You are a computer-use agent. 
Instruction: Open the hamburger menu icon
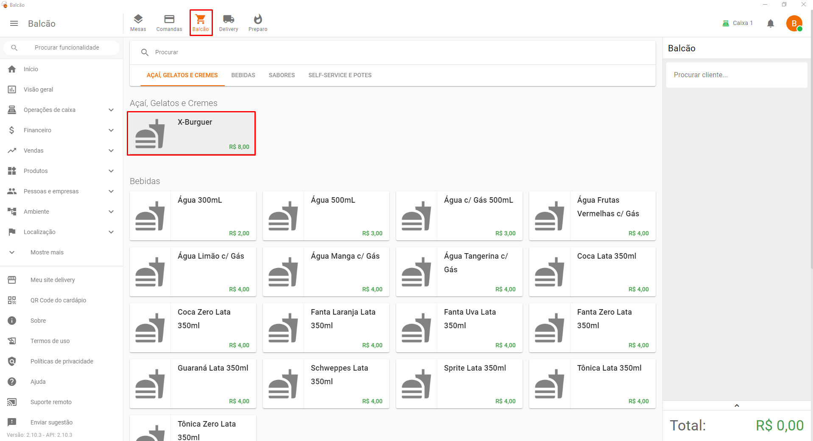[14, 23]
